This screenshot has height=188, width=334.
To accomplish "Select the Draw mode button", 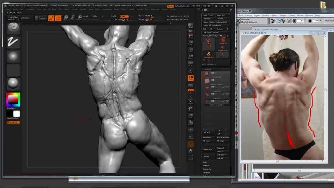I will pos(58,18).
